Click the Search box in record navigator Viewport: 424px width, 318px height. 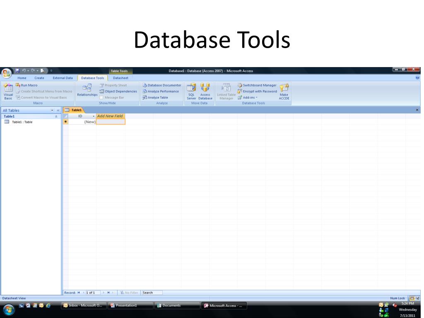pyautogui.click(x=152, y=293)
